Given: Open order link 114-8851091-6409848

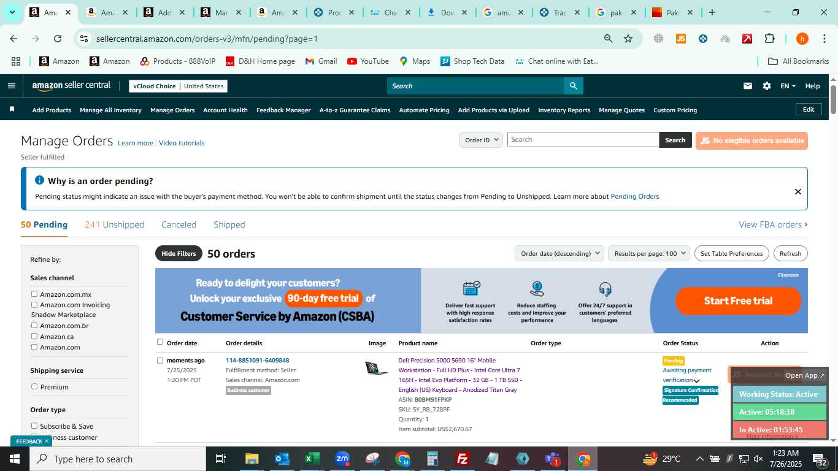Looking at the screenshot, I should [x=257, y=361].
